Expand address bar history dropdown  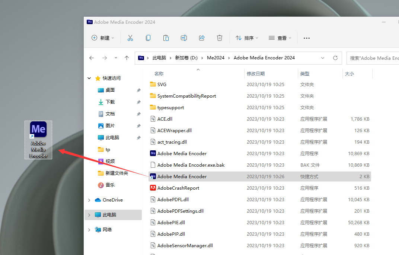323,58
